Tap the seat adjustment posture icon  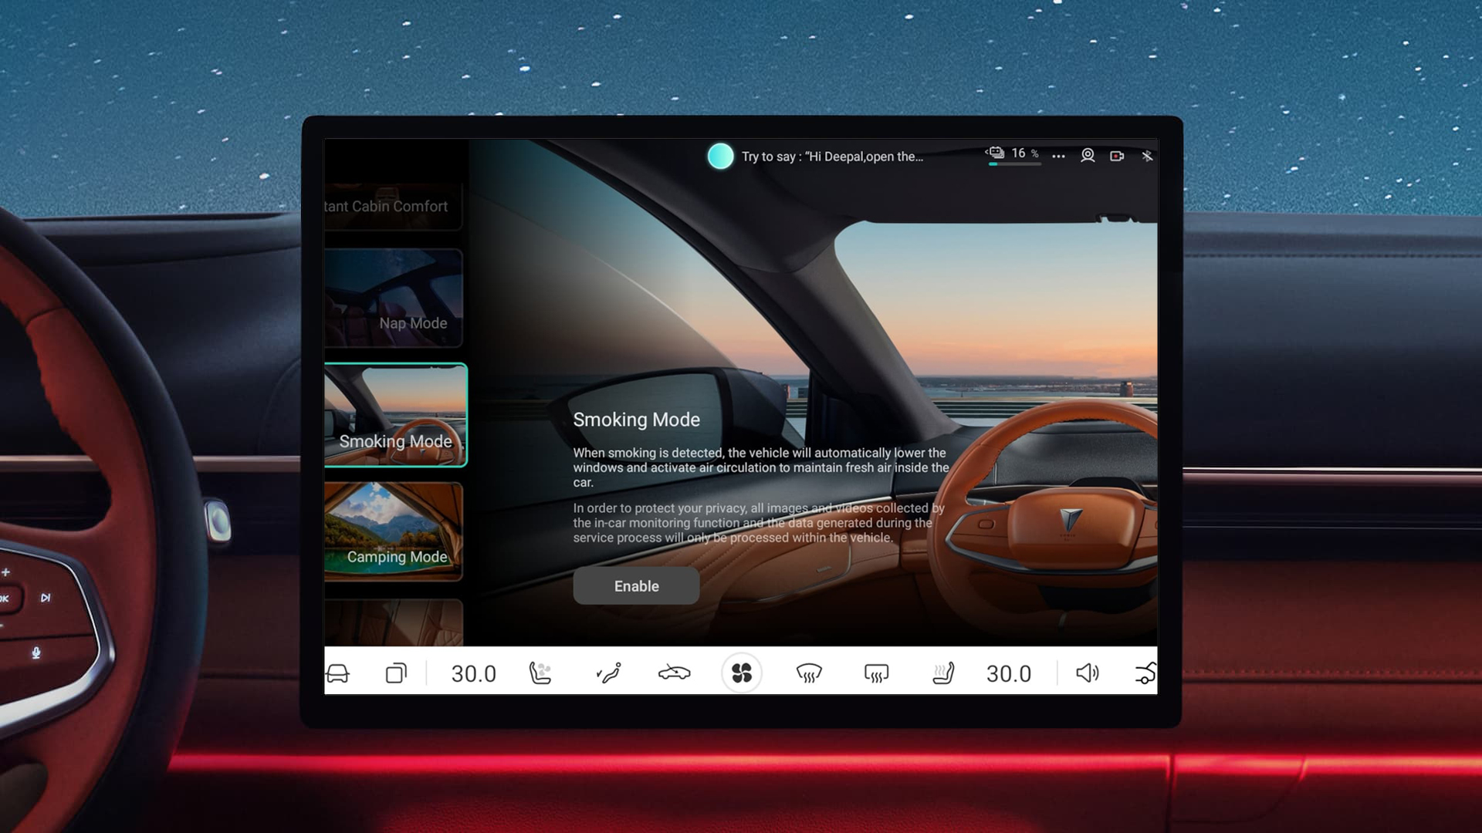[608, 673]
